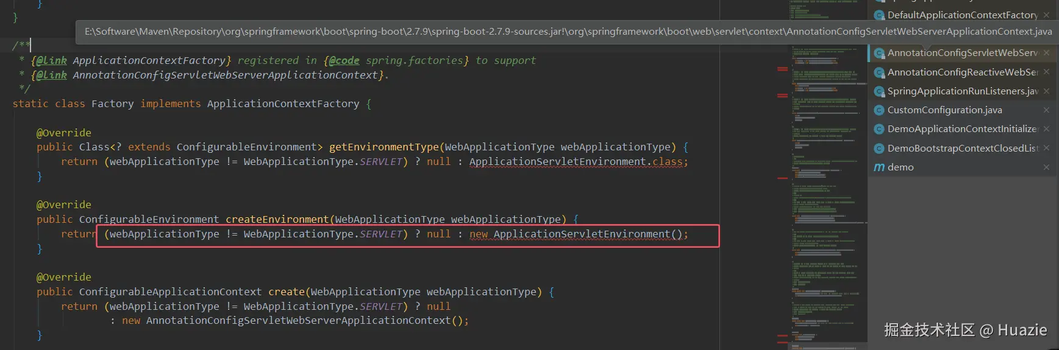Close the demo Maven tab
The height and width of the screenshot is (350, 1059).
coord(1046,167)
